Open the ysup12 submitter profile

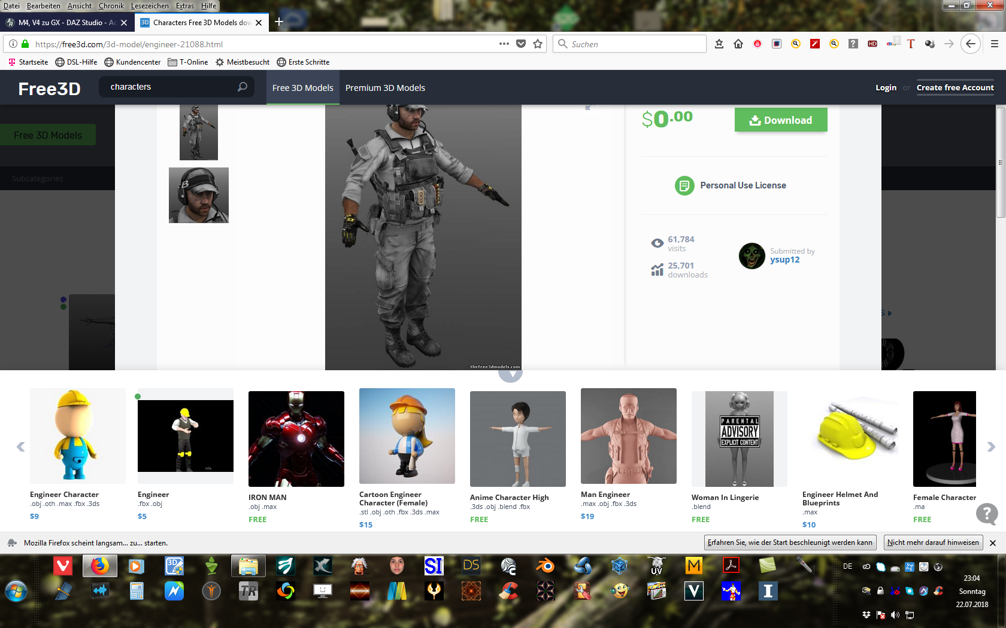point(784,260)
